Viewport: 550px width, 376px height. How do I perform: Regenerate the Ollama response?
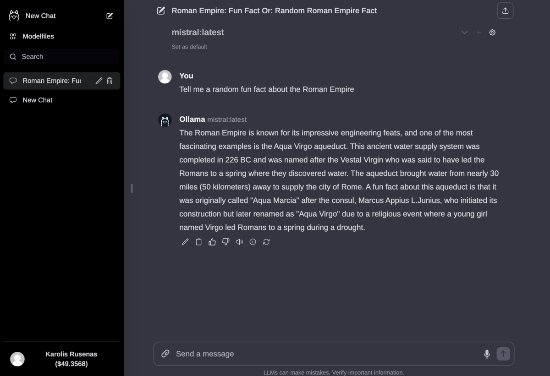tap(266, 242)
